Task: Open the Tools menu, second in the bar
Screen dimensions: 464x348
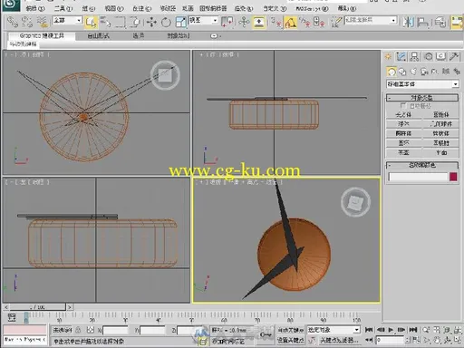Action: pos(63,8)
